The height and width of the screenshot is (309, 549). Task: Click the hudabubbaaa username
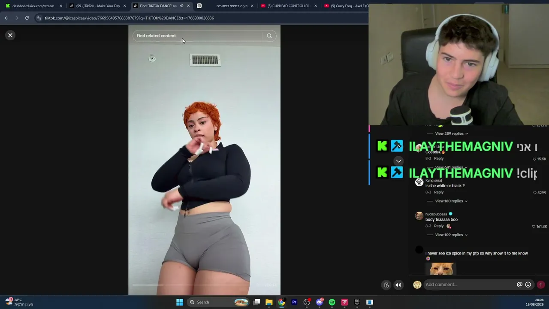coord(436,214)
